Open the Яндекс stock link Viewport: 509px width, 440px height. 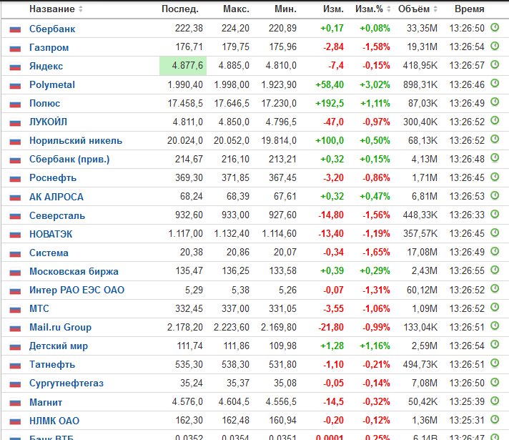point(46,66)
